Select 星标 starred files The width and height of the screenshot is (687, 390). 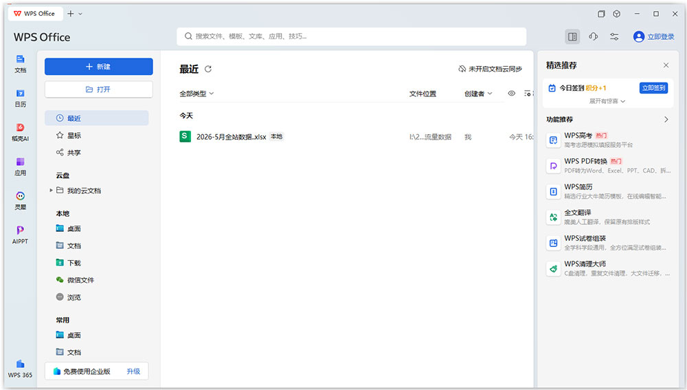pos(96,135)
